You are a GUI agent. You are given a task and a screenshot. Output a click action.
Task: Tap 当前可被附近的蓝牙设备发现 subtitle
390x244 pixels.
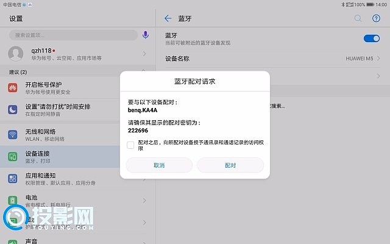[197, 43]
